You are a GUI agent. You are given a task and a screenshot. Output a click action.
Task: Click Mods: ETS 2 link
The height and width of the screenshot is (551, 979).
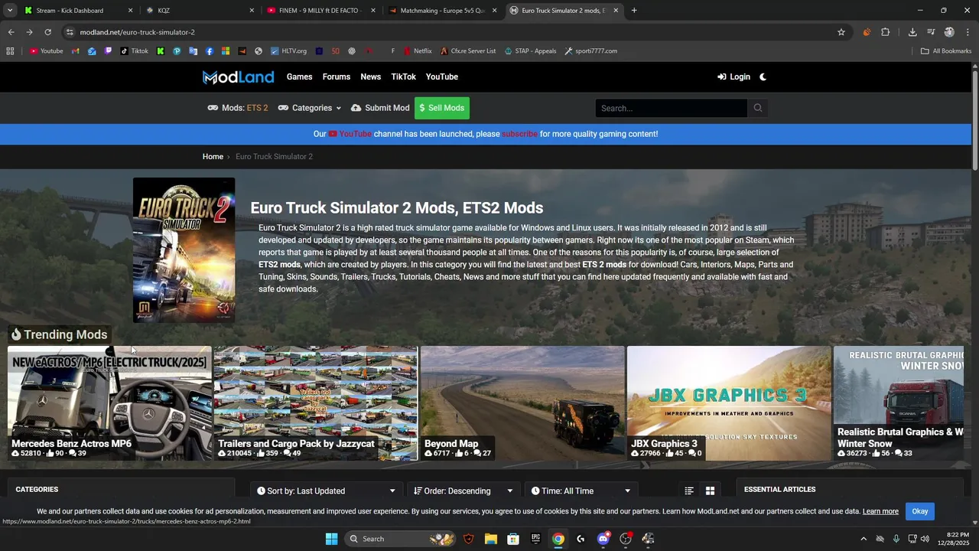click(238, 108)
